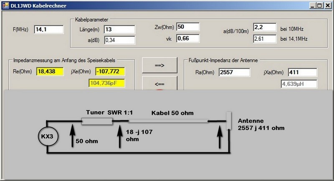Click the 'Tuner SWR 1:1' diagram text

109,112
